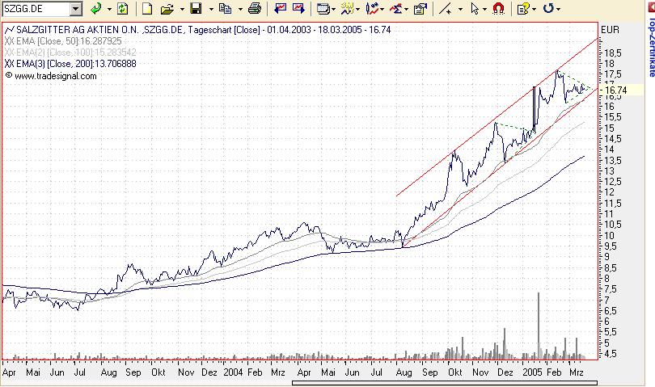The image size is (655, 387).
Task: Save with the floppy disk icon
Action: pyautogui.click(x=196, y=8)
